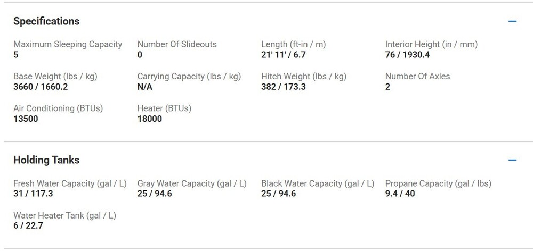Click the Length value 21' 11' / 6.7

[283, 55]
